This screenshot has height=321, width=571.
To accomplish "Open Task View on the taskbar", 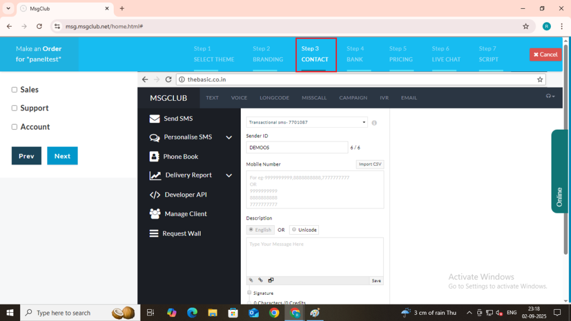I will tap(151, 313).
